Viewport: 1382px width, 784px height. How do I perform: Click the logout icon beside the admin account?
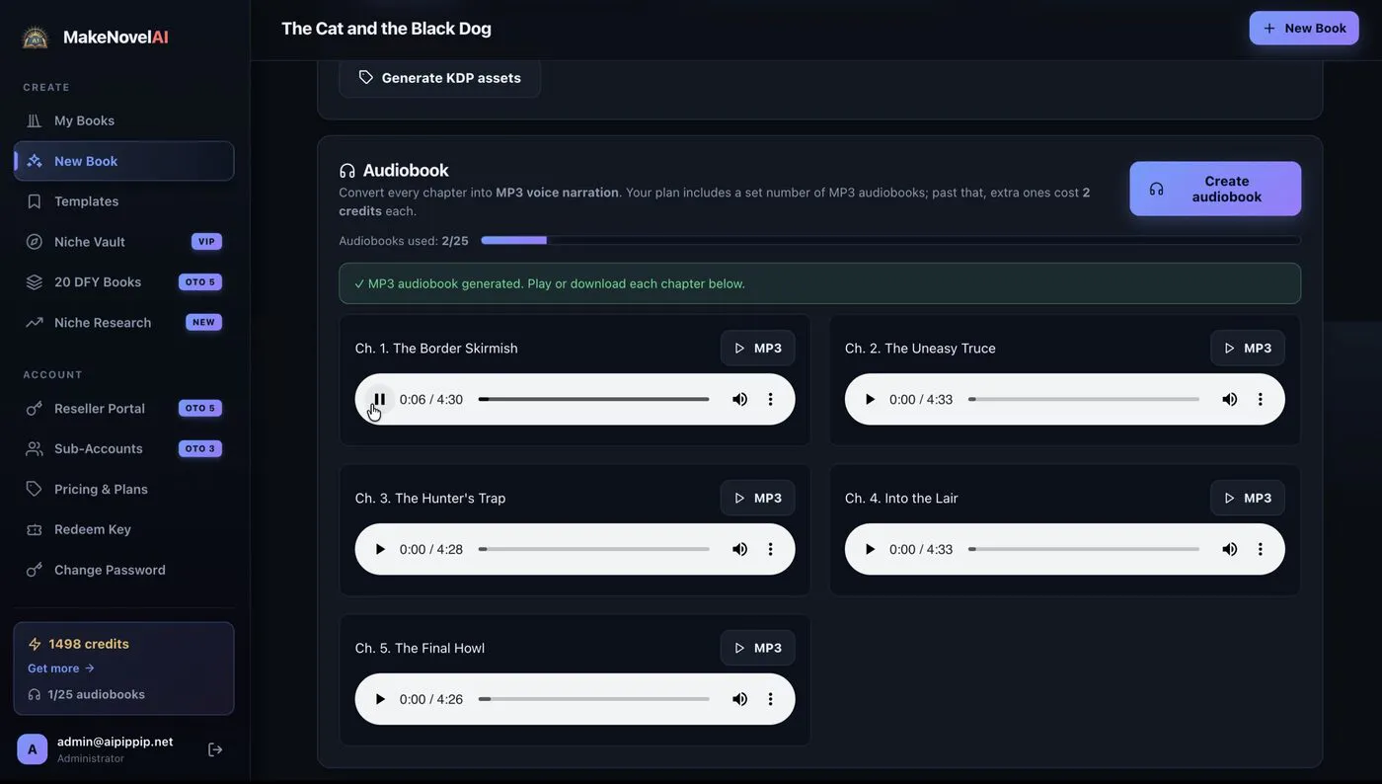click(215, 749)
